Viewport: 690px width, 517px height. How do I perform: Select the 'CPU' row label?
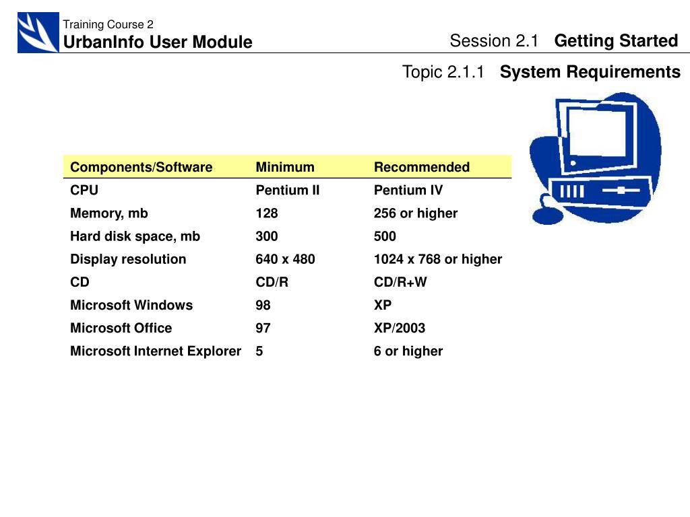tap(84, 190)
